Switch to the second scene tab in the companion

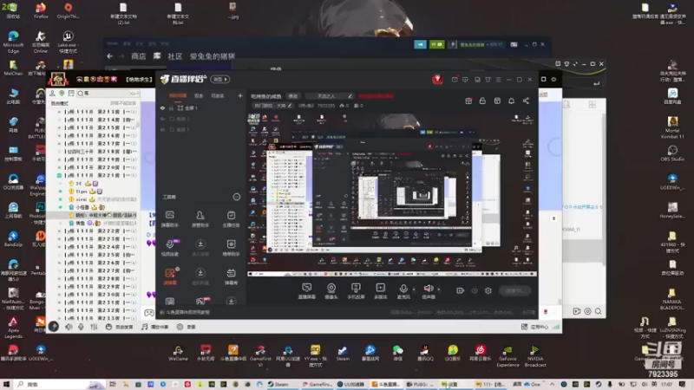point(199,95)
